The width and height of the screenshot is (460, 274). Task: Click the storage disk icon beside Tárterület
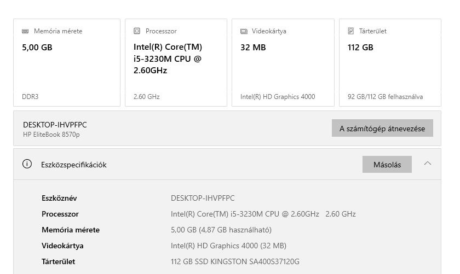tap(351, 31)
